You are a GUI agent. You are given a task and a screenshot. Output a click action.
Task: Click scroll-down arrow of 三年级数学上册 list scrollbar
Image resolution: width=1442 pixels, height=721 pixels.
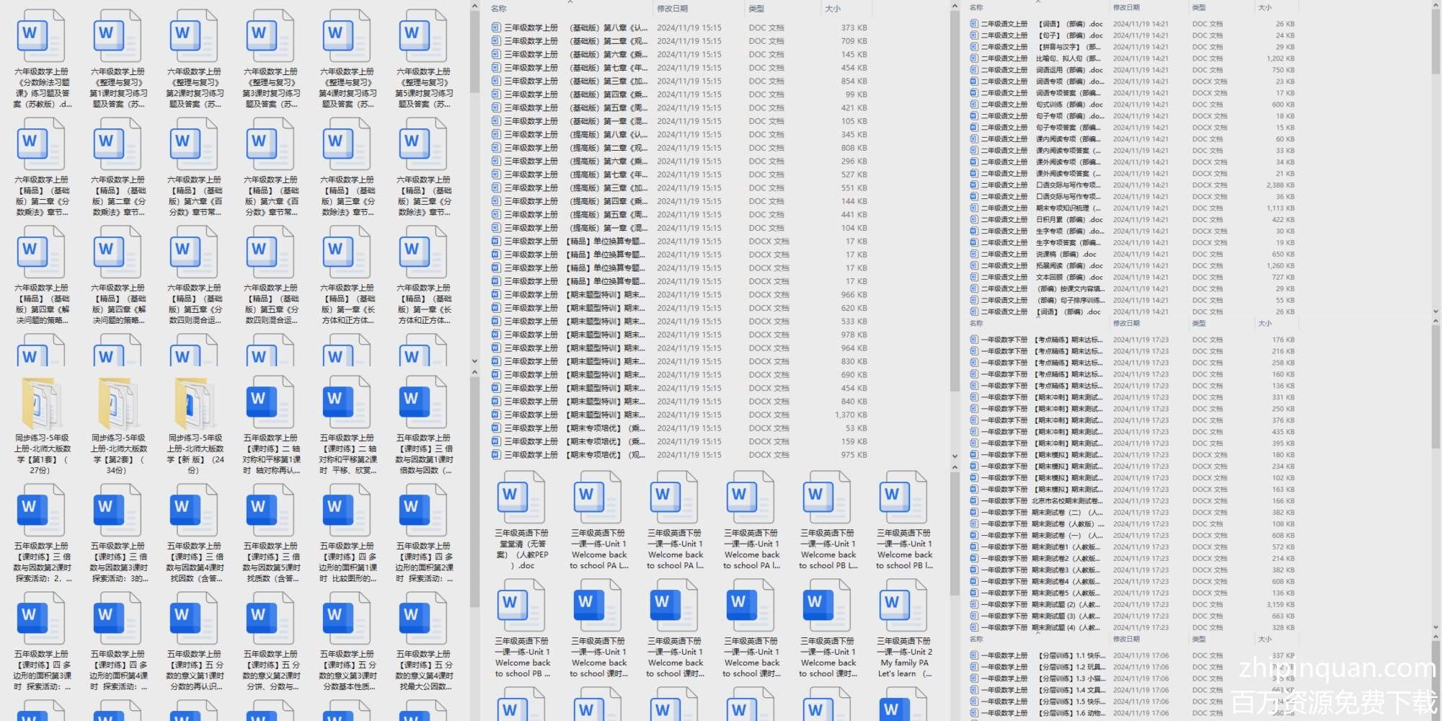(955, 456)
